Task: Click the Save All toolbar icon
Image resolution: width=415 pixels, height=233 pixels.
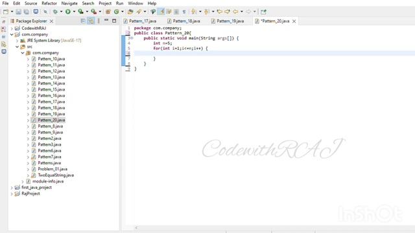Action: tap(27, 12)
